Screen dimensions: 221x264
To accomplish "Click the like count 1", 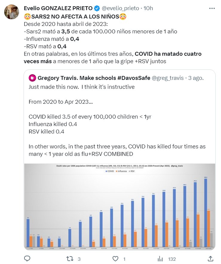I will [124, 259].
